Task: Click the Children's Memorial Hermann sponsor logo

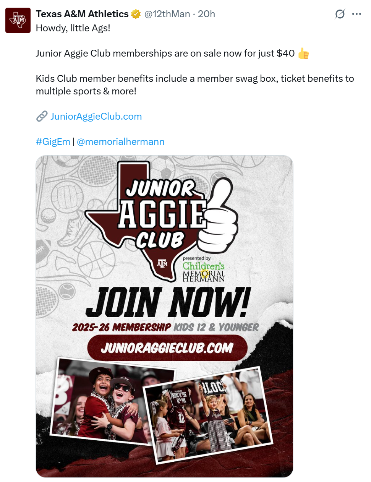Action: pos(204,269)
